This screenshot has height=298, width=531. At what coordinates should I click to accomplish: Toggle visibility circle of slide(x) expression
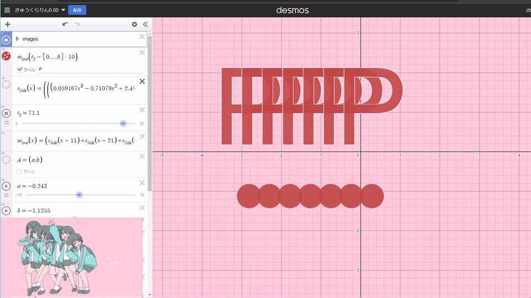(6, 84)
